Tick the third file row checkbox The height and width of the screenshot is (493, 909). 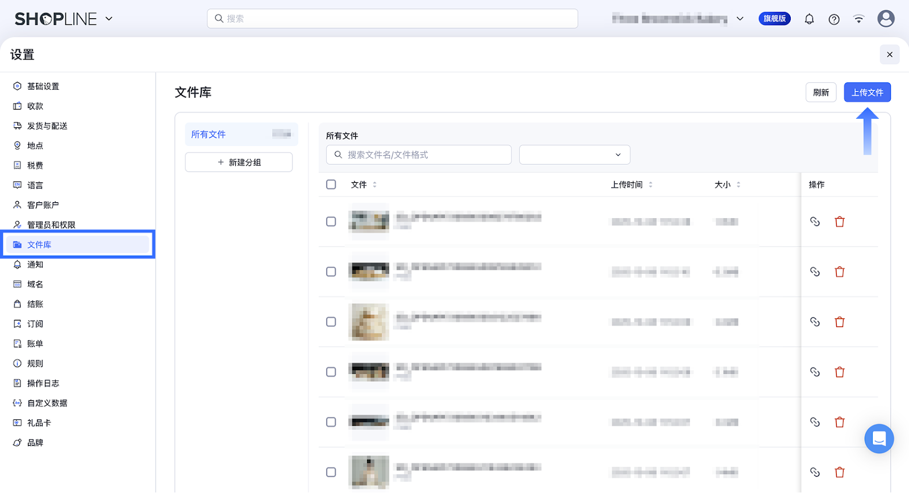click(x=331, y=321)
